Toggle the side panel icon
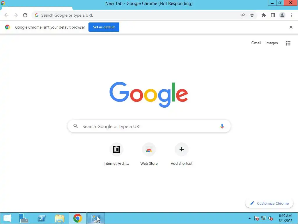The height and width of the screenshot is (224, 298). (x=273, y=15)
